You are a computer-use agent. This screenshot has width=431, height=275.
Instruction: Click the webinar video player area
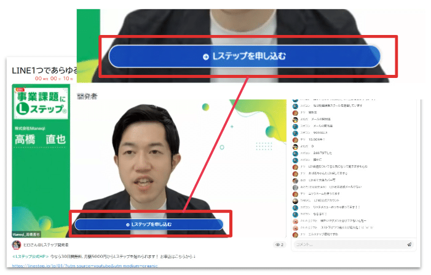click(x=149, y=161)
